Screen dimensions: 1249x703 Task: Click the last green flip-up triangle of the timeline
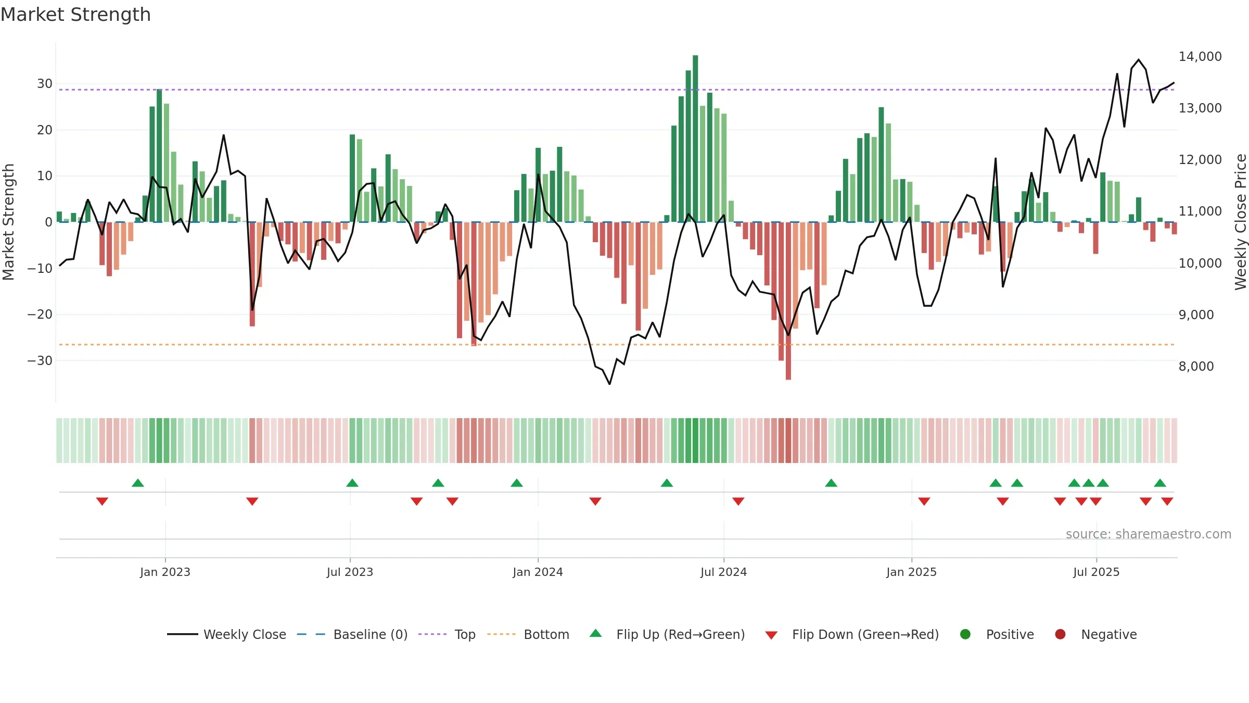point(1160,483)
